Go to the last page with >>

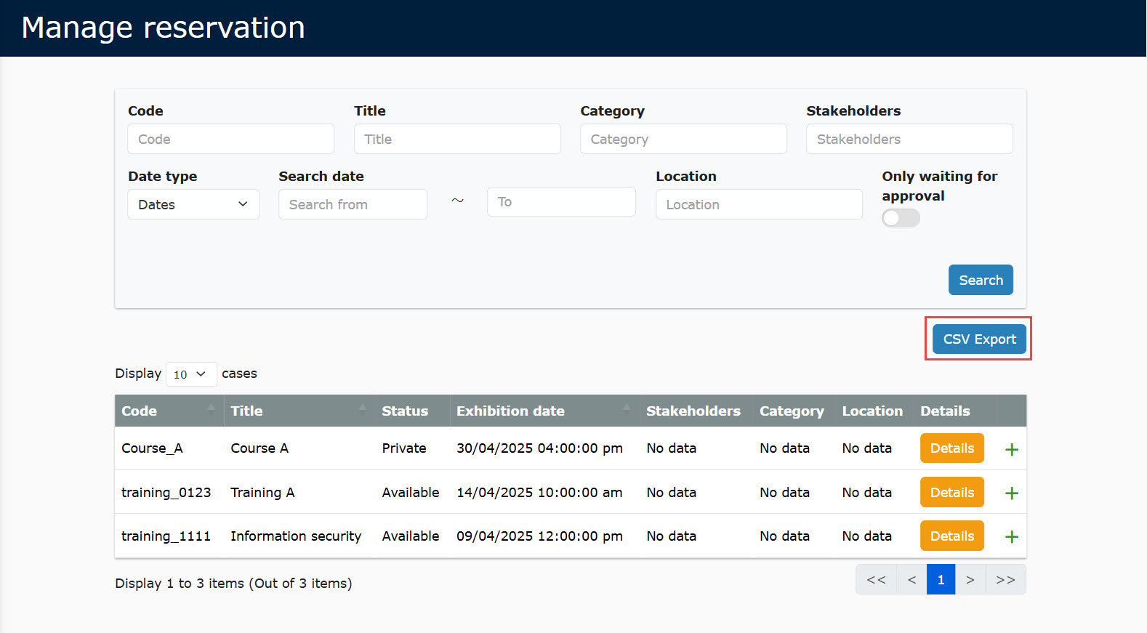tap(1005, 579)
